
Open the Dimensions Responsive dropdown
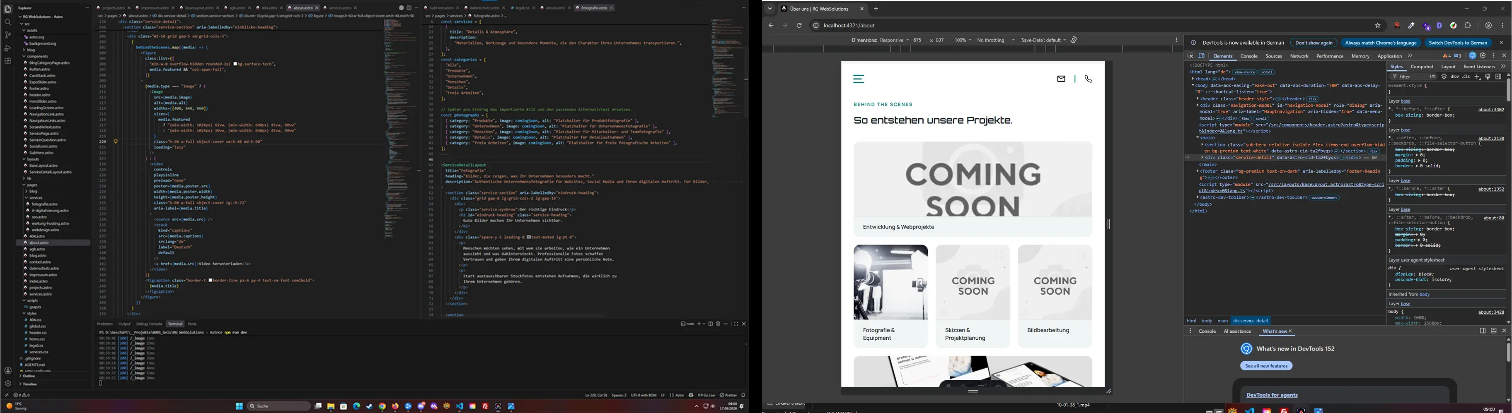880,41
